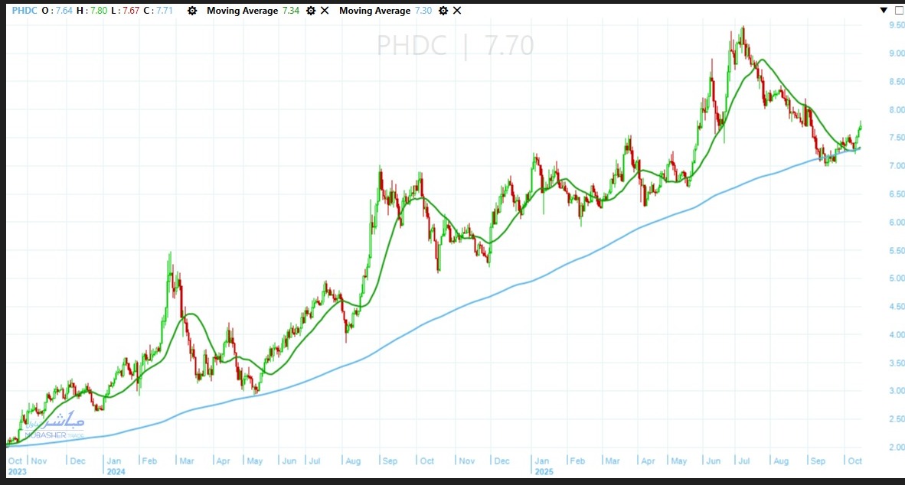
Task: Open PHDC main chart settings gear
Action: [x=191, y=11]
